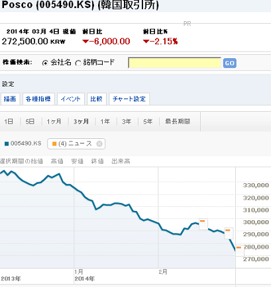Click the 選択期間の始値 label
The height and width of the screenshot is (287, 271).
(x=21, y=161)
